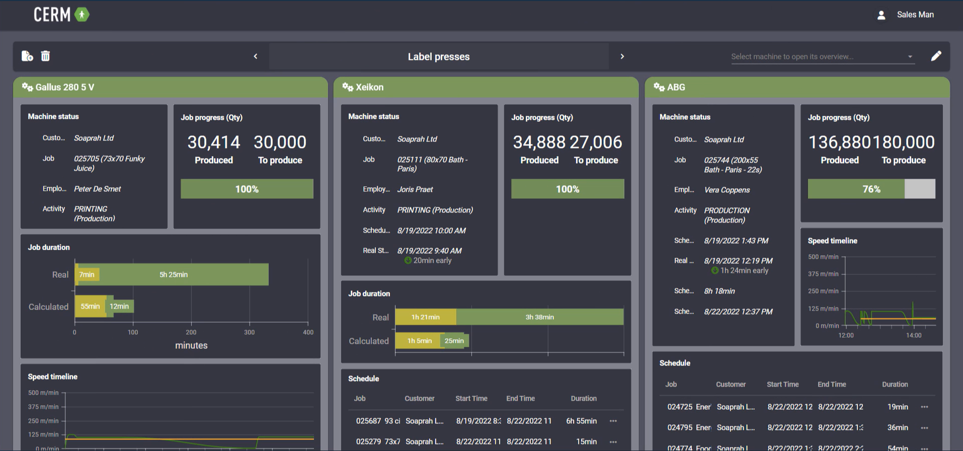Viewport: 963px width, 451px height.
Task: Delete dashboard with the trash icon
Action: (x=45, y=56)
